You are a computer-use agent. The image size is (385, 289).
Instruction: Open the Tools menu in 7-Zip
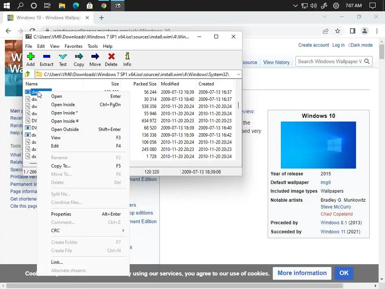[92, 46]
